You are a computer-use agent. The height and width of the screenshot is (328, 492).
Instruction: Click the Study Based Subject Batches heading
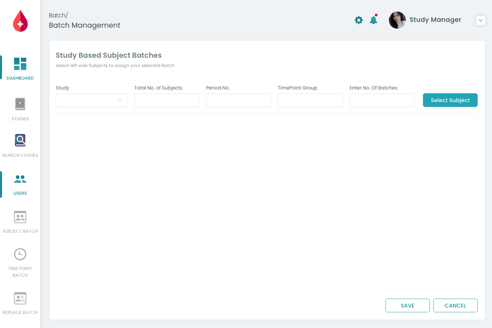coord(109,55)
